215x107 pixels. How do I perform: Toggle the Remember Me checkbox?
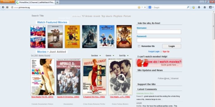pyautogui.click(x=139, y=46)
